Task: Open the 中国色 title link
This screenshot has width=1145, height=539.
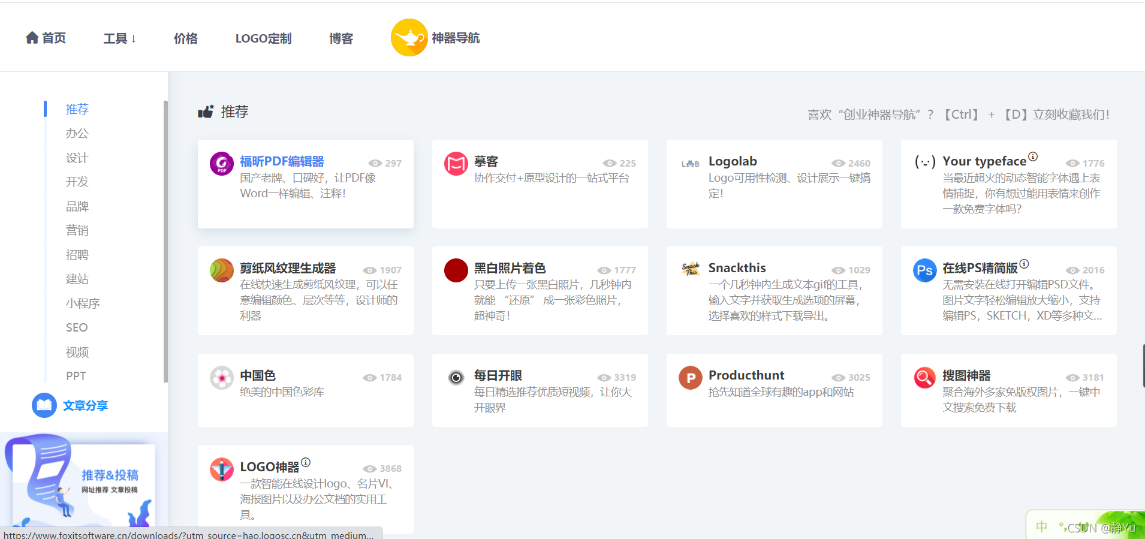Action: point(258,375)
